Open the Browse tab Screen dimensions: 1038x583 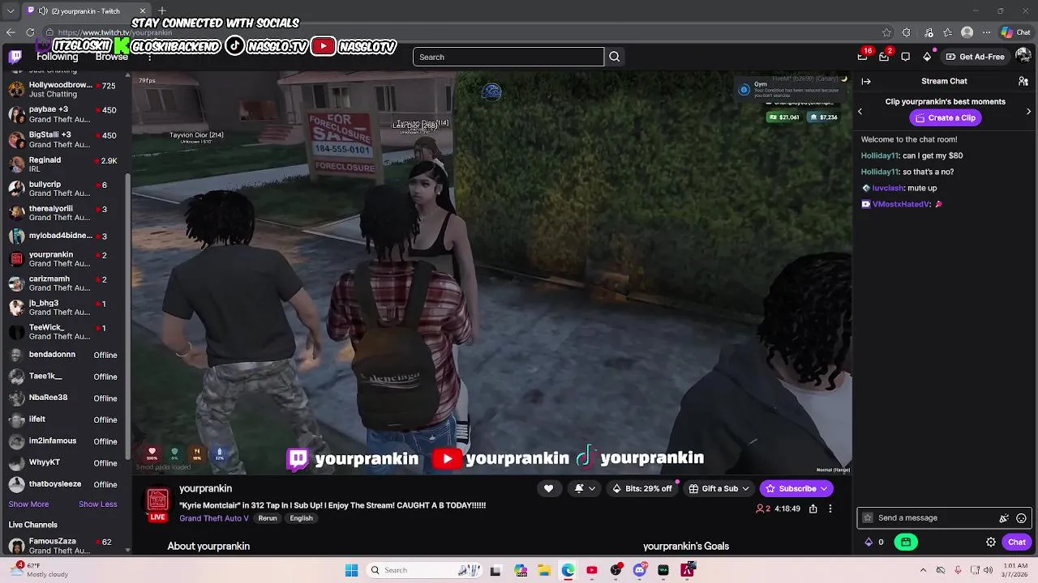tap(112, 57)
